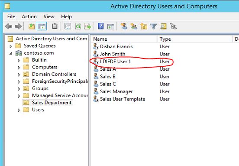The width and height of the screenshot is (239, 166).
Task: Select Builtin in the tree
Action: [39, 60]
